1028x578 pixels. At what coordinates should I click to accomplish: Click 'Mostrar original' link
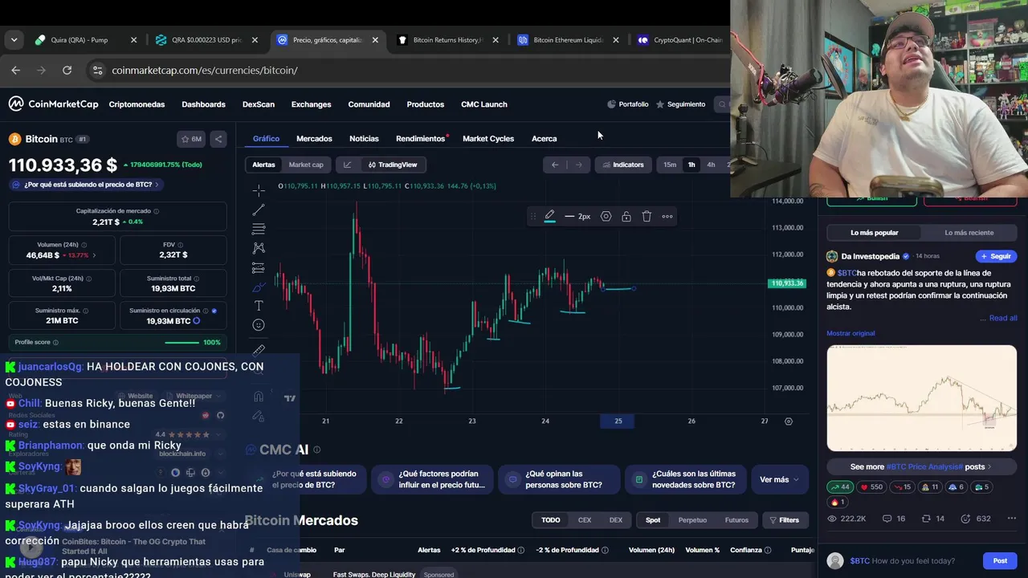851,333
